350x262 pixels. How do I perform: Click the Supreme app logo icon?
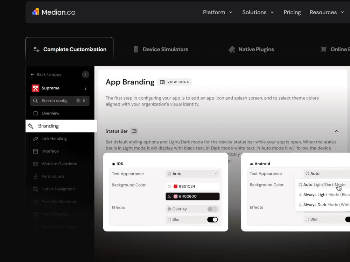coord(35,88)
